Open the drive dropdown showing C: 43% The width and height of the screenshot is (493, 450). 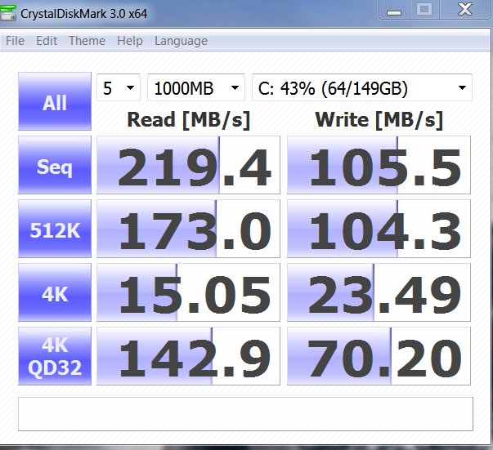click(362, 87)
